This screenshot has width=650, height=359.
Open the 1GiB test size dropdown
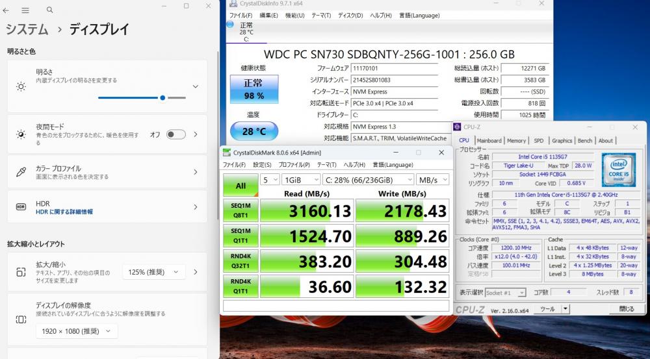click(300, 180)
